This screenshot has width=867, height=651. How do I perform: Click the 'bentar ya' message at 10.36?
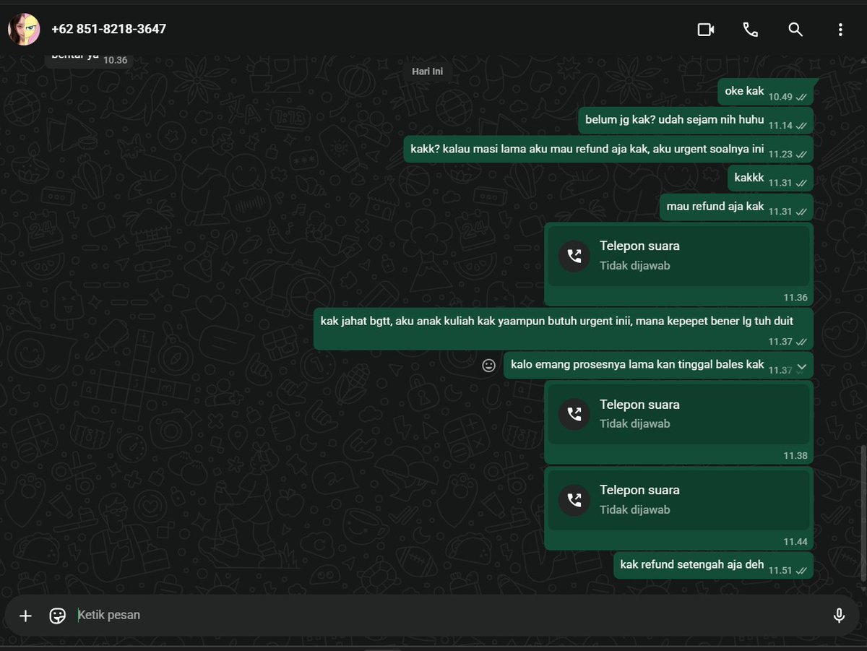tap(89, 58)
